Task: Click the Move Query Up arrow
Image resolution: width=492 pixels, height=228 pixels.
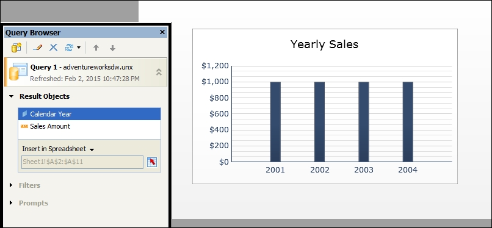Action: pos(96,48)
